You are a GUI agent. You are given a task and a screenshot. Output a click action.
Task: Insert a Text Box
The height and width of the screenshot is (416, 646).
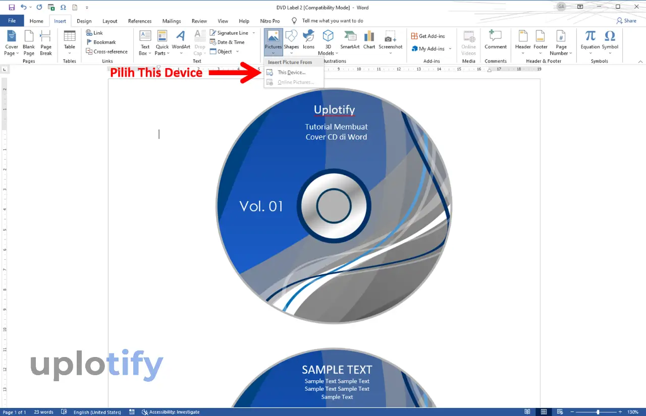click(x=145, y=43)
